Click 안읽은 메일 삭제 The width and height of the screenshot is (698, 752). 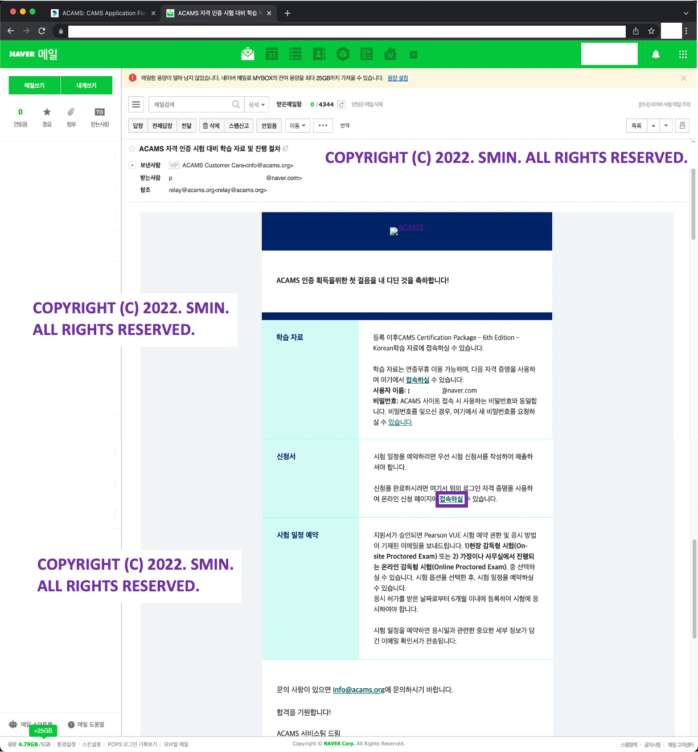[367, 104]
